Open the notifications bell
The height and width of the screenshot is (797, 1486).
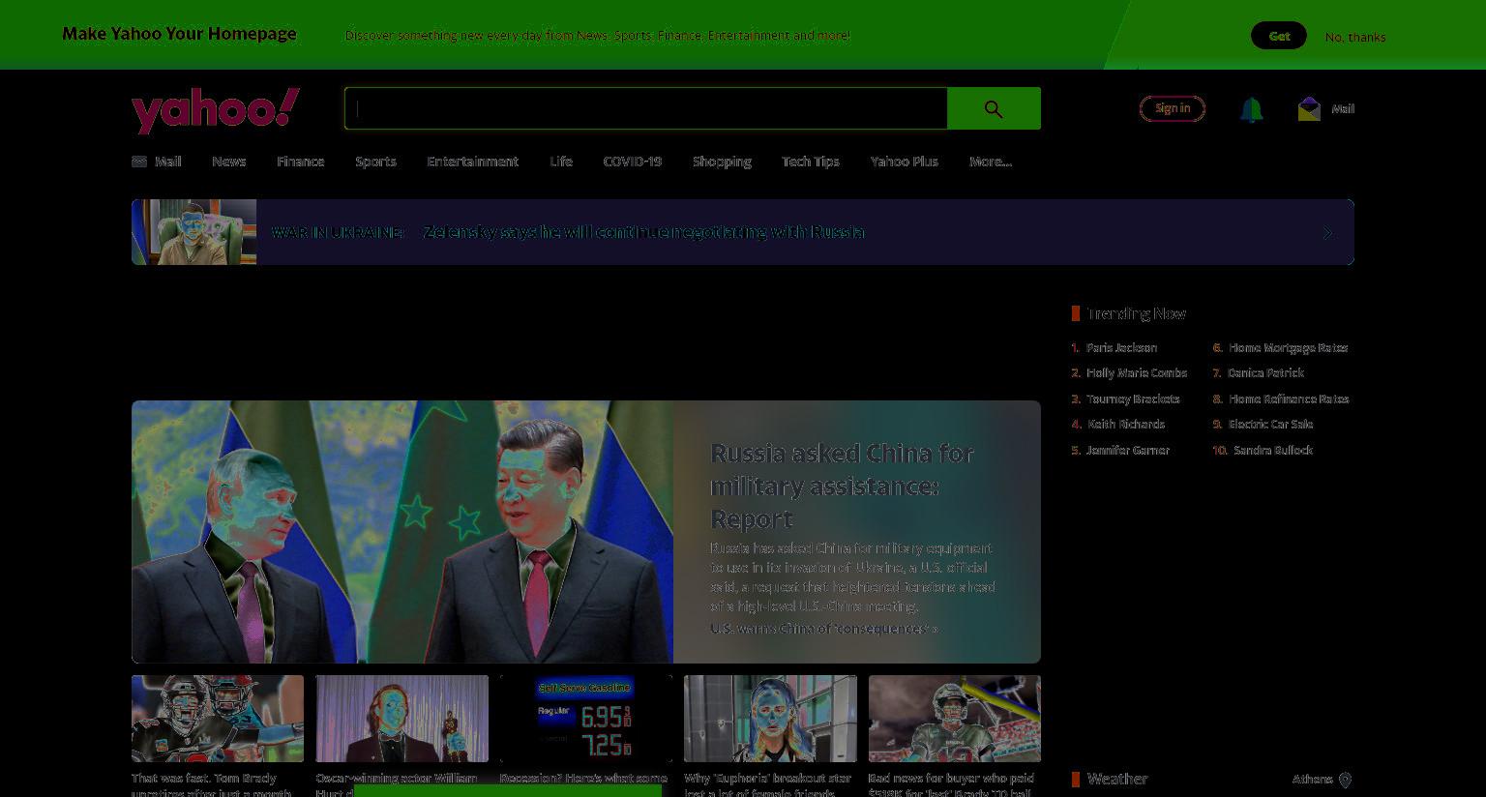coord(1251,109)
